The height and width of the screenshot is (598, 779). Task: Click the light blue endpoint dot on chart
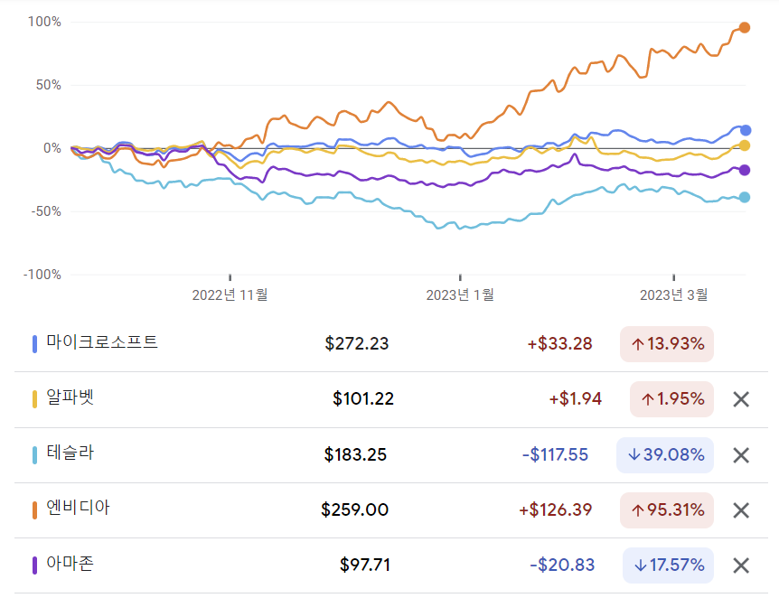tap(745, 198)
